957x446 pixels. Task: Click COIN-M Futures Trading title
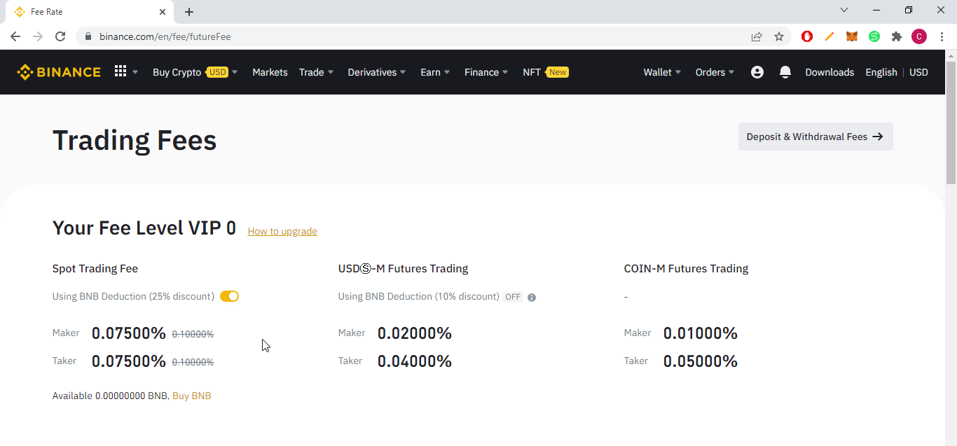686,268
